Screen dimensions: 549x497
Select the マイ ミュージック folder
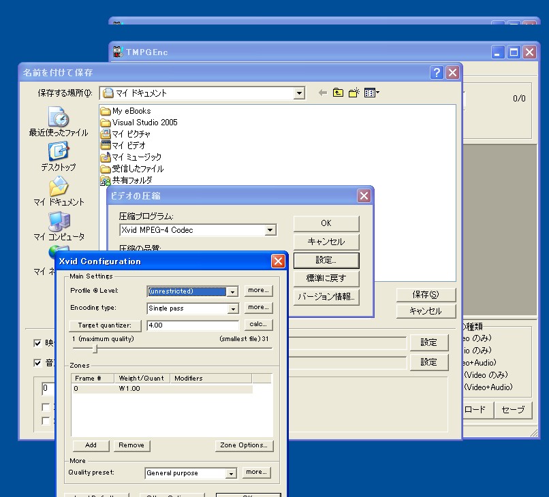coord(131,157)
